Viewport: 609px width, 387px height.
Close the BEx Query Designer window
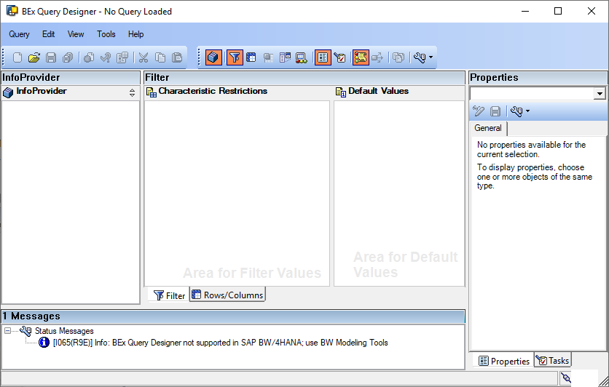[591, 11]
